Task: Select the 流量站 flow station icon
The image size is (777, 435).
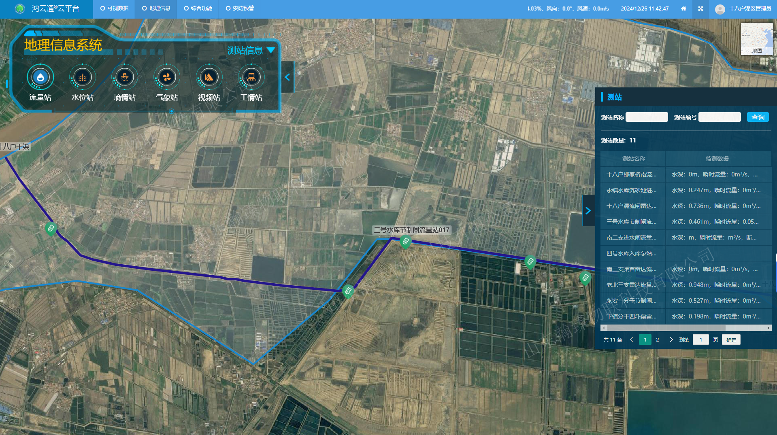Action: 40,77
